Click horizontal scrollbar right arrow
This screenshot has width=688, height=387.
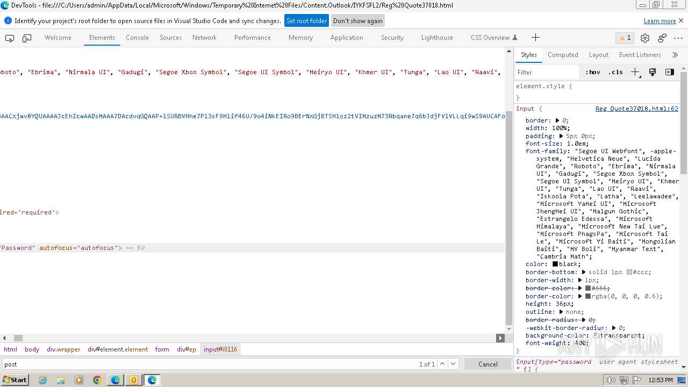click(500, 338)
